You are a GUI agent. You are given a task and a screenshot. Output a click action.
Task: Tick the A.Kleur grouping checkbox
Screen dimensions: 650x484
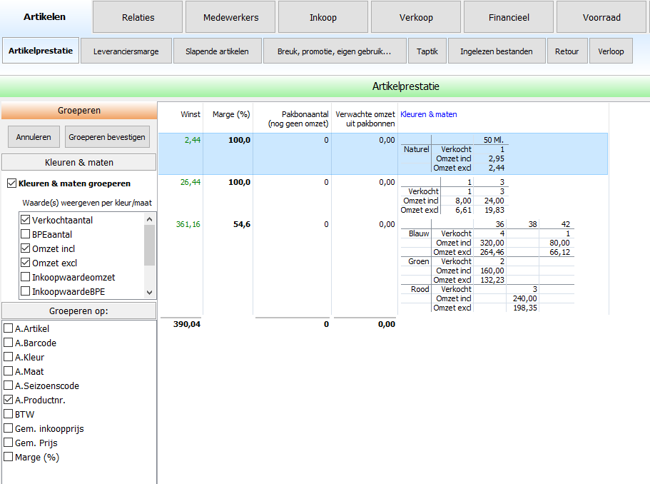coord(9,357)
